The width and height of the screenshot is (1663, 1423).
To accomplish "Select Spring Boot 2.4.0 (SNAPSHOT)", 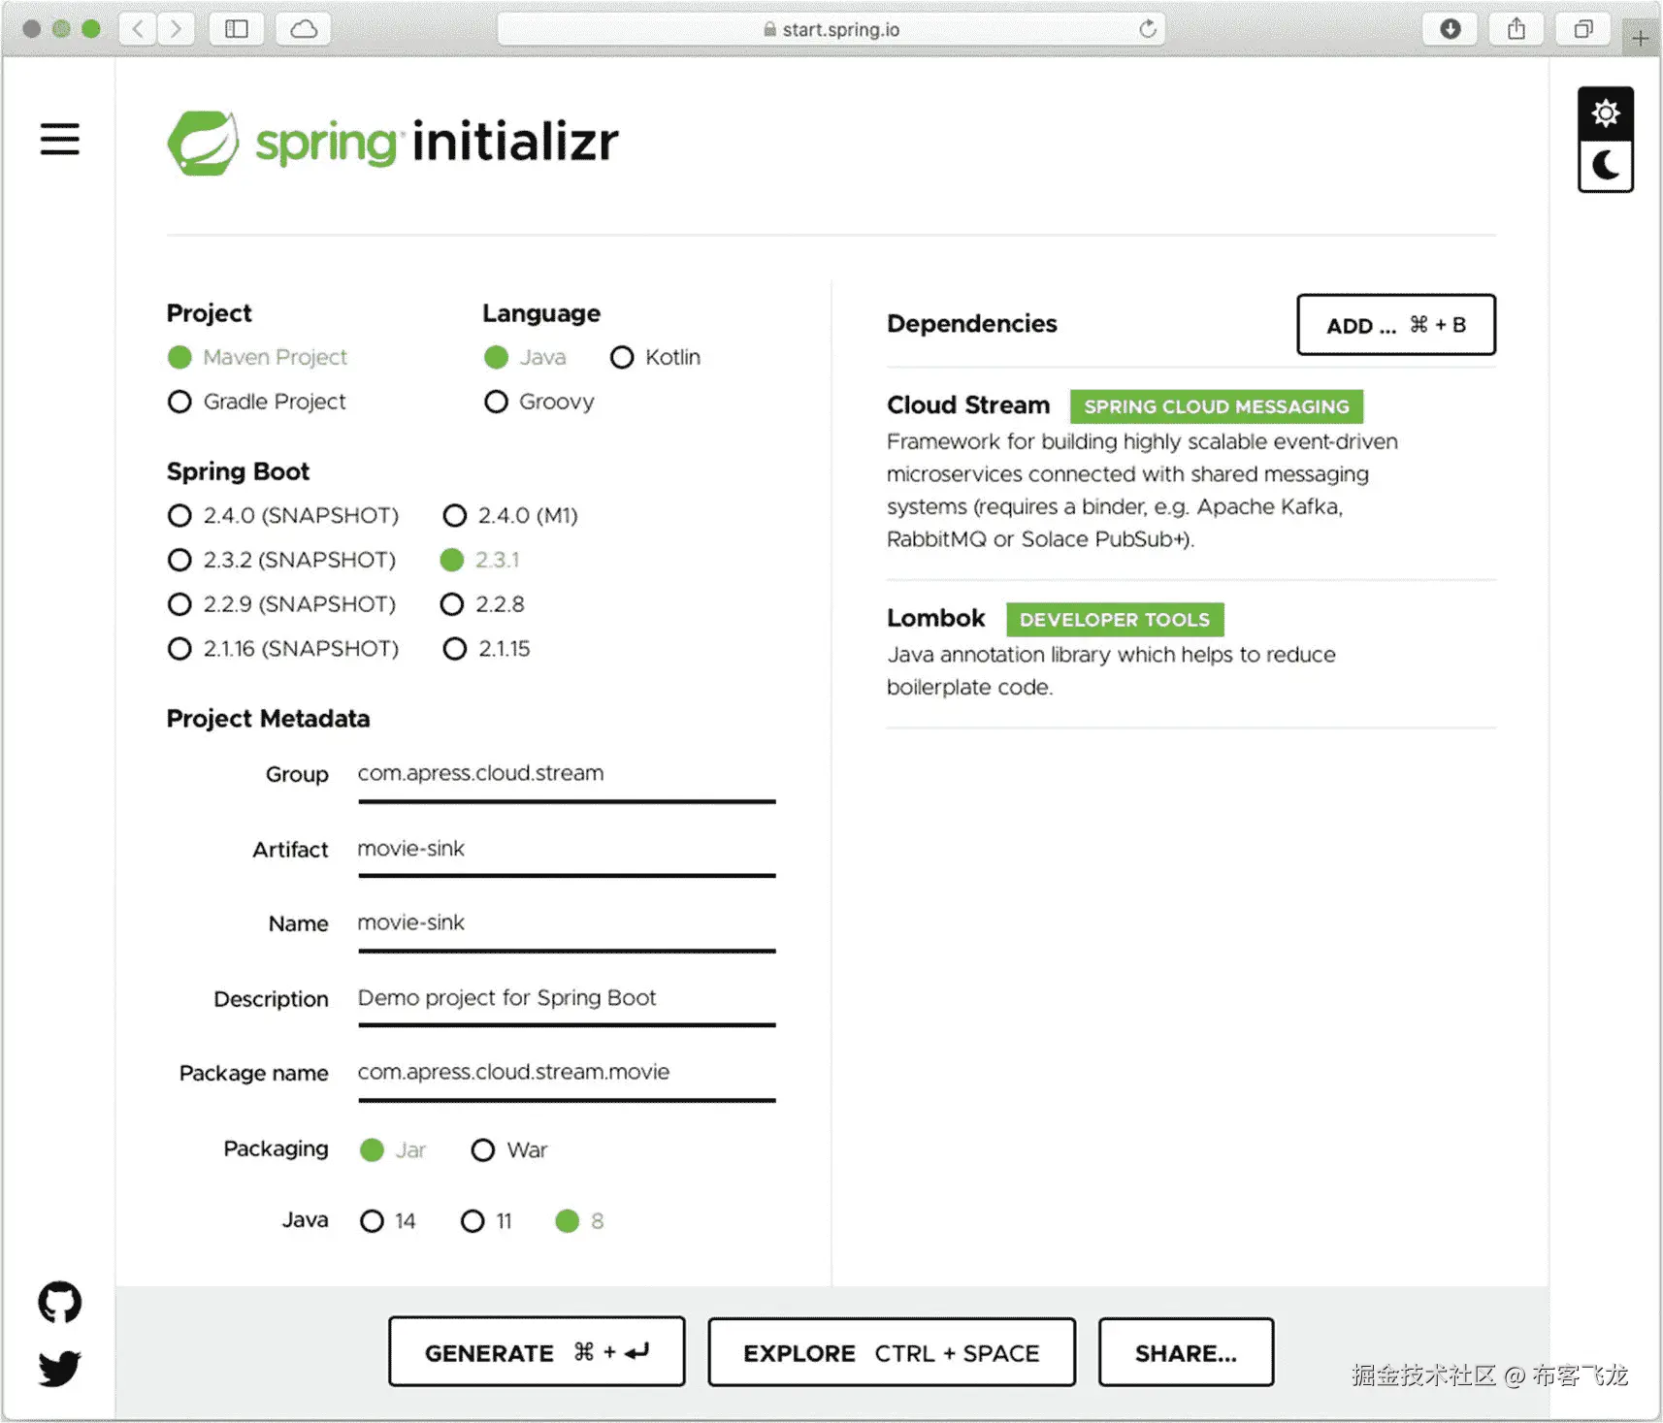I will [283, 515].
